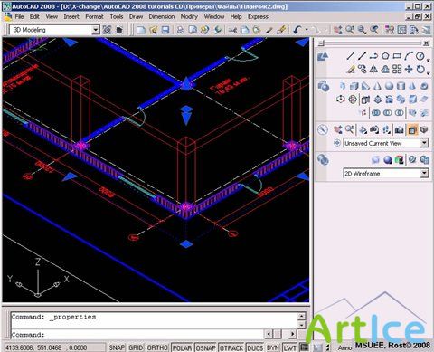This screenshot has width=434, height=352.
Task: Toggle OTRACK in status bar
Action: (x=231, y=347)
